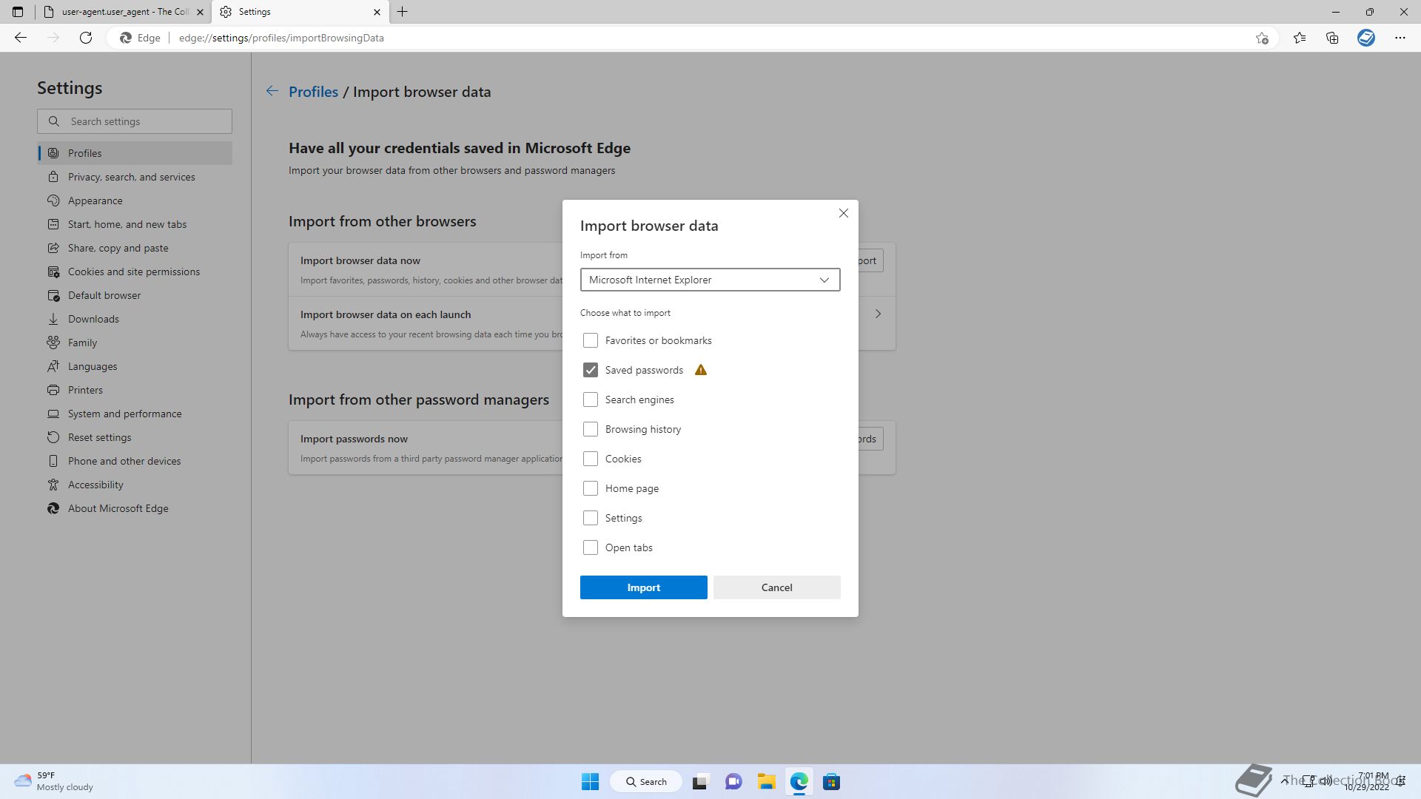Tick the Cookies checkbox
Viewport: 1421px width, 799px height.
pyautogui.click(x=590, y=459)
